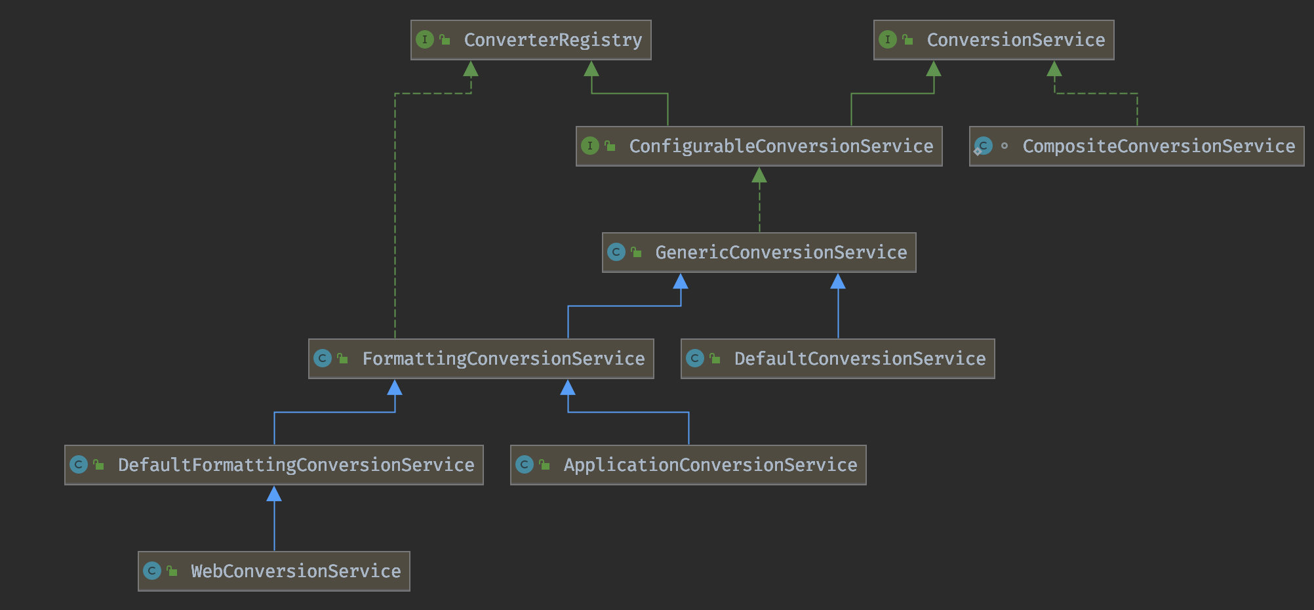Click the interface icon on ConfigurableConversionService node
The image size is (1314, 610).
click(590, 146)
